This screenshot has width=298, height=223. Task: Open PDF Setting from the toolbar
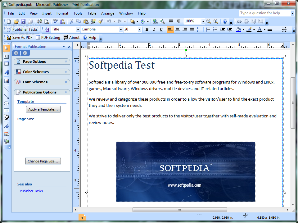click(48, 38)
